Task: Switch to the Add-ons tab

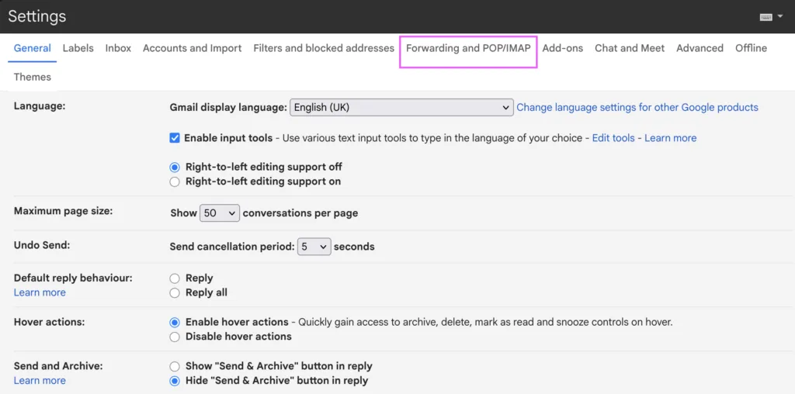Action: (563, 48)
